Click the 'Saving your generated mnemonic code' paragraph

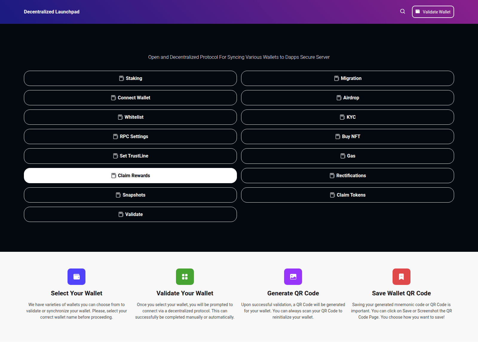pyautogui.click(x=402, y=311)
